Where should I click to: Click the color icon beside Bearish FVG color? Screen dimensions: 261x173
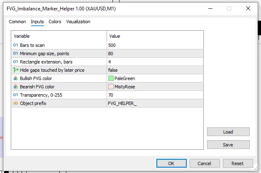15,87
